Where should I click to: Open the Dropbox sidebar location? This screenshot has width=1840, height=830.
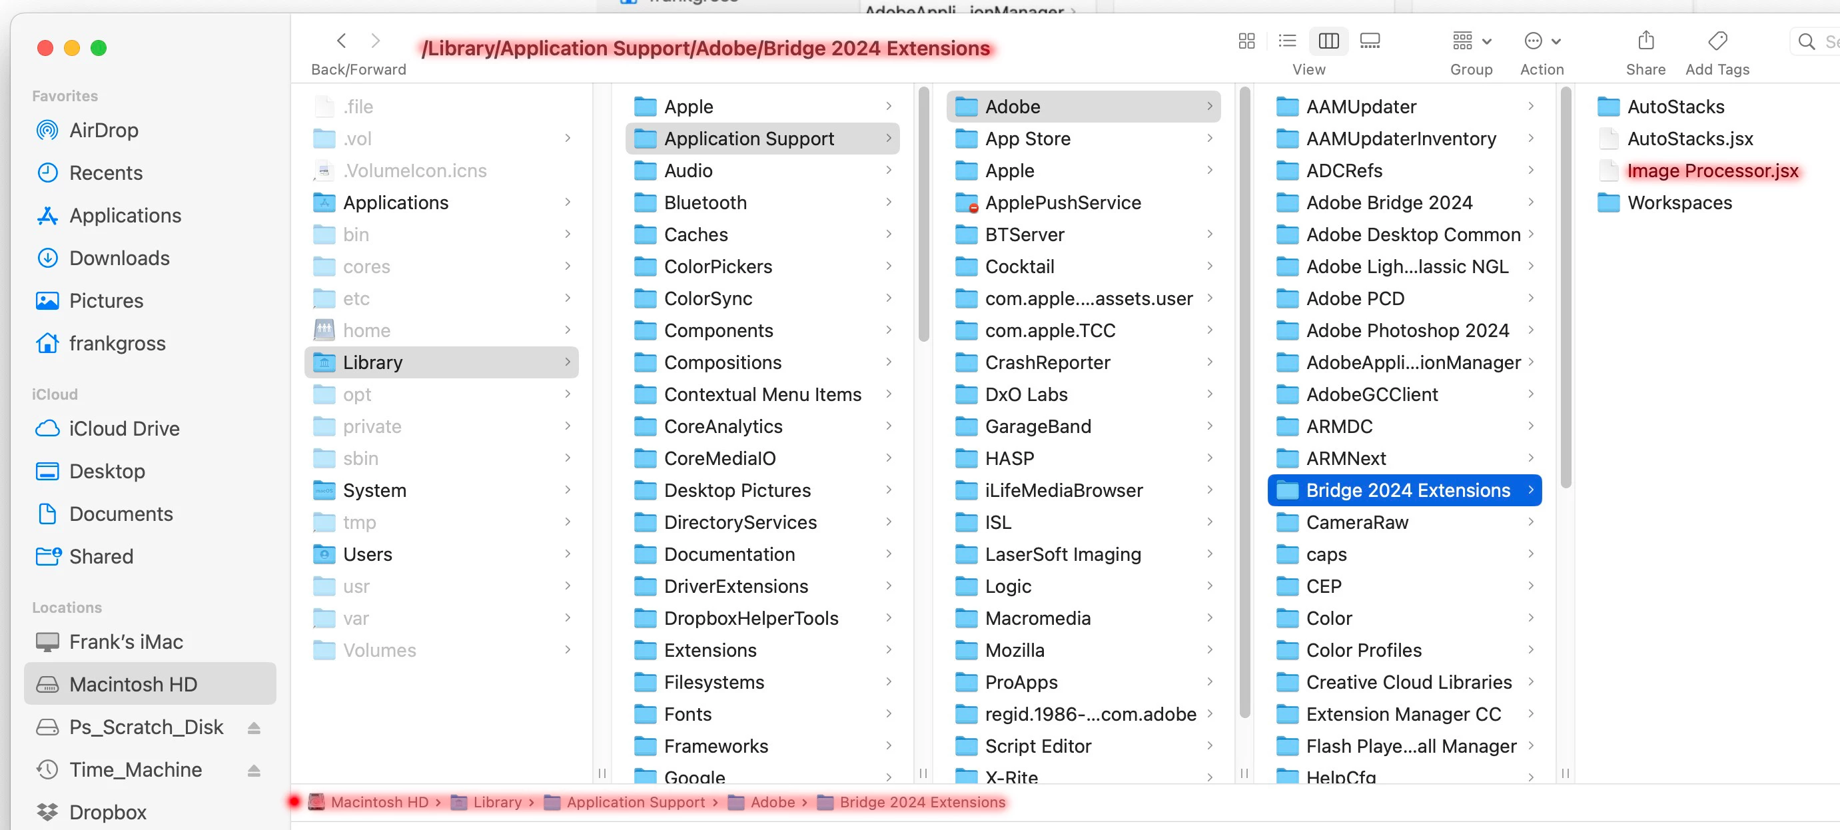107,812
